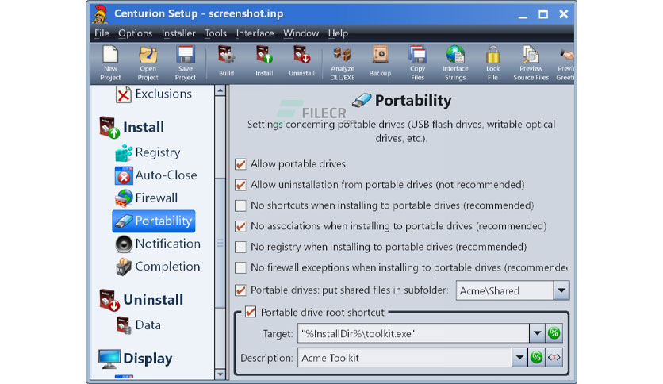Toggle Portable drive root shortcut checkbox
Screen dimensions: 663x384
point(251,312)
